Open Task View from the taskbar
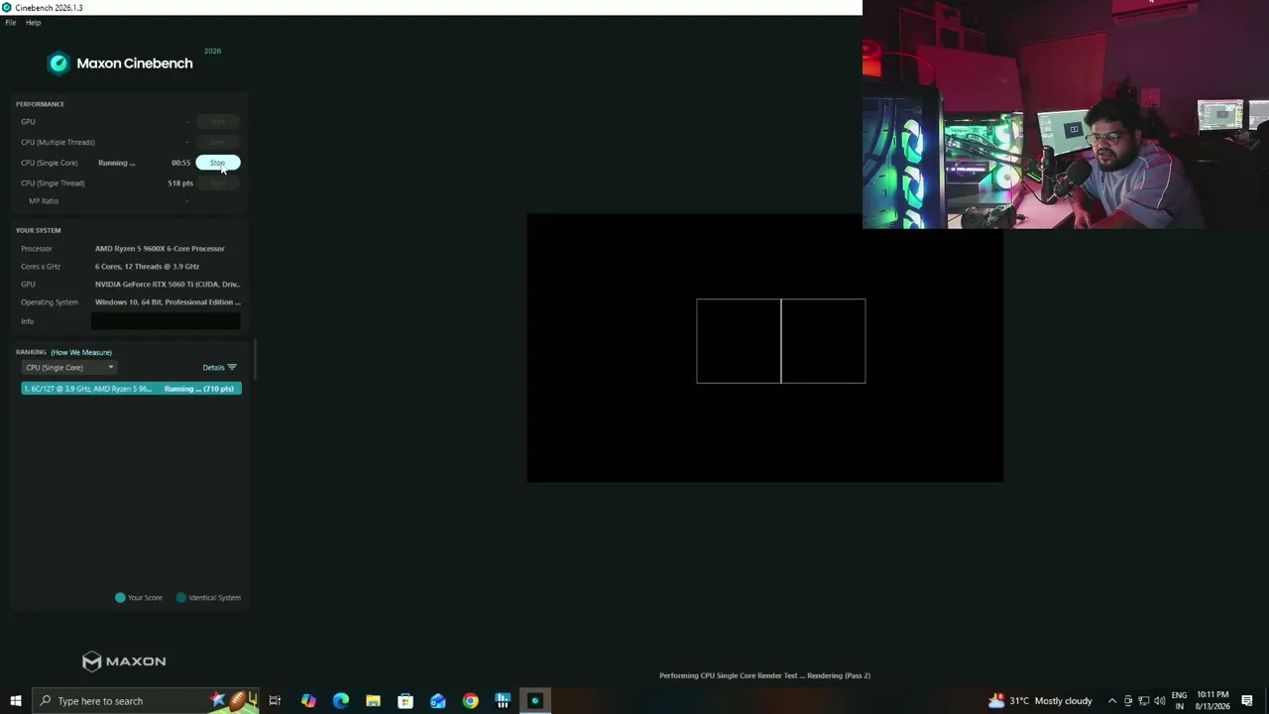The width and height of the screenshot is (1269, 714). point(275,701)
